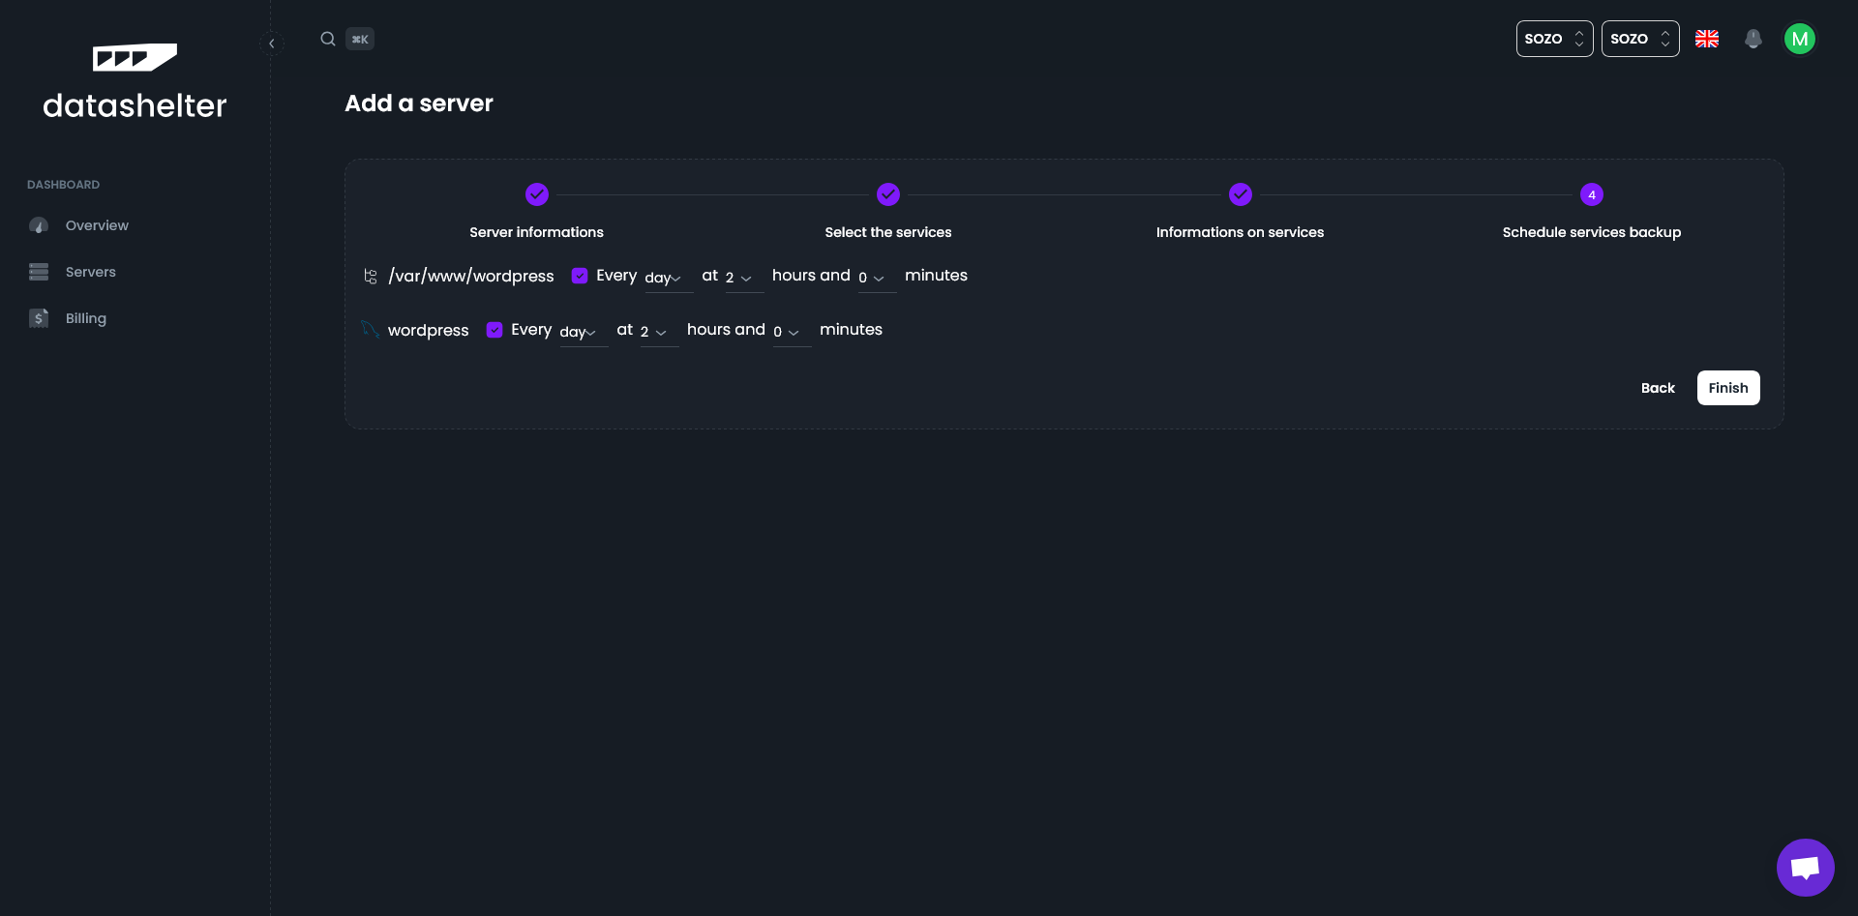The height and width of the screenshot is (916, 1858).
Task: Click the Informations on services step checkmark
Action: tap(1240, 194)
